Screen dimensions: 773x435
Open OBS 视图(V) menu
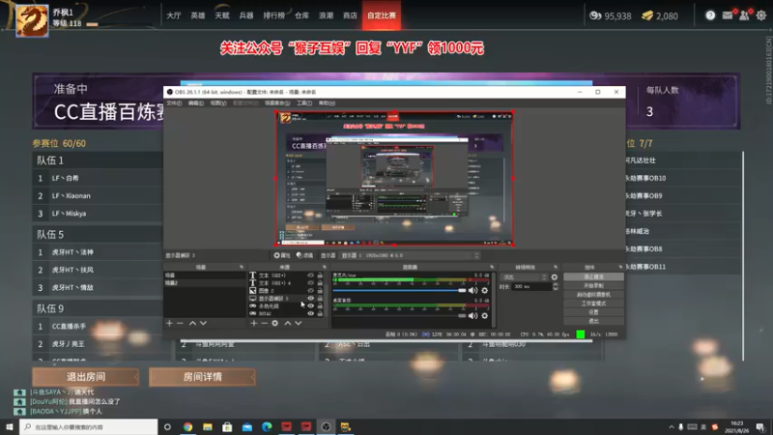click(x=218, y=103)
